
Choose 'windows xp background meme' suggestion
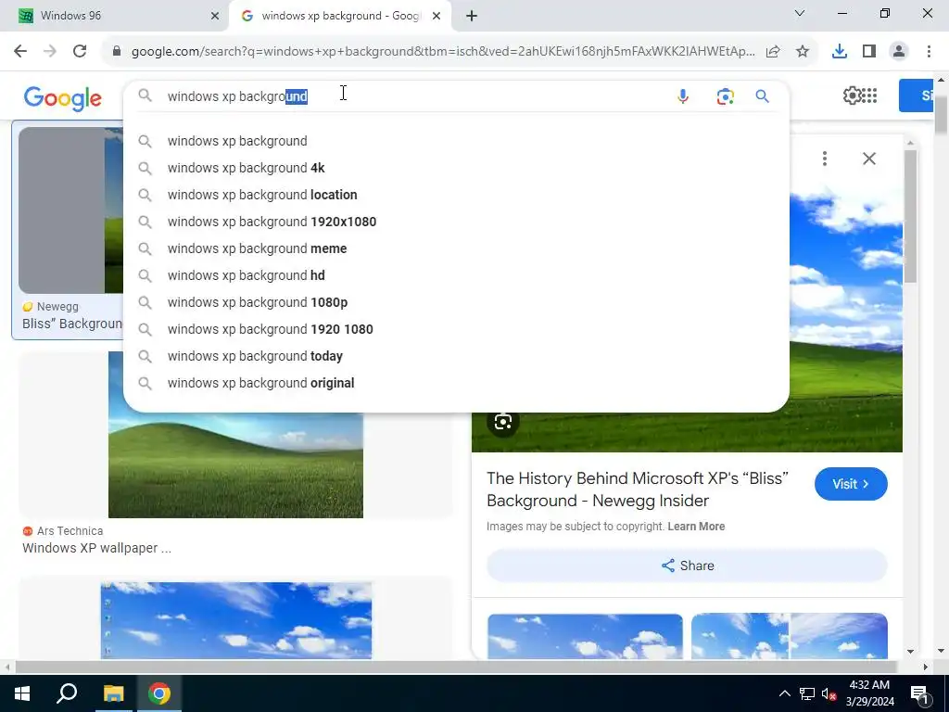pyautogui.click(x=456, y=248)
